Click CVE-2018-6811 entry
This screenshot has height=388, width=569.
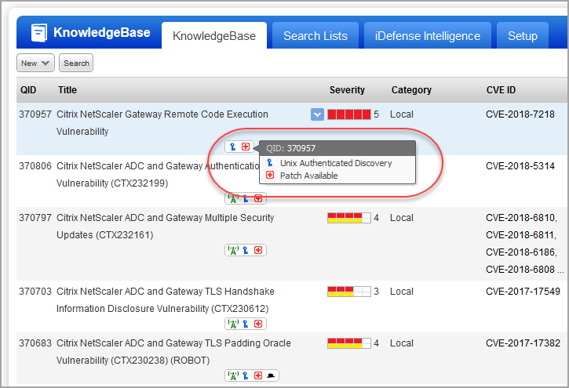[x=520, y=235]
